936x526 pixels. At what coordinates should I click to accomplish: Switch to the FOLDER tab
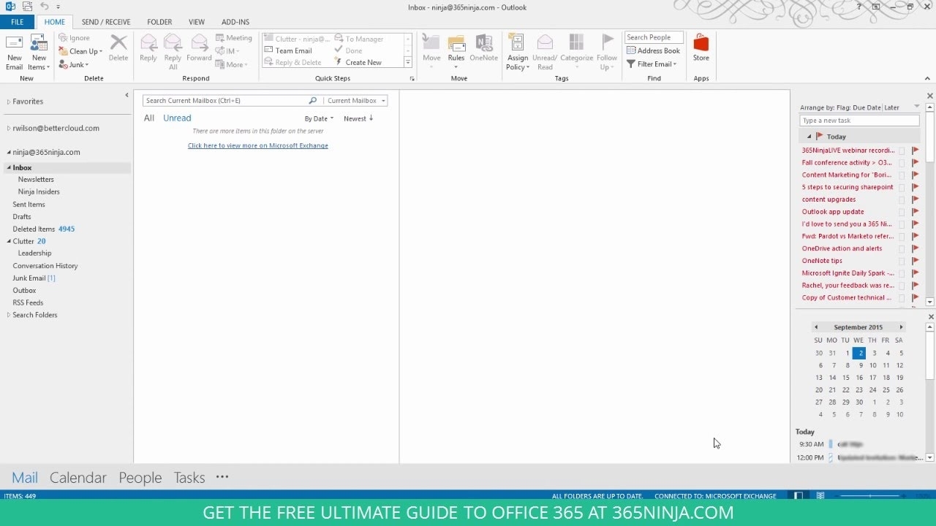[x=159, y=22]
